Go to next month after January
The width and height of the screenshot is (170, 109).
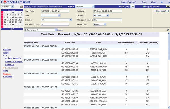pyautogui.click(x=22, y=10)
